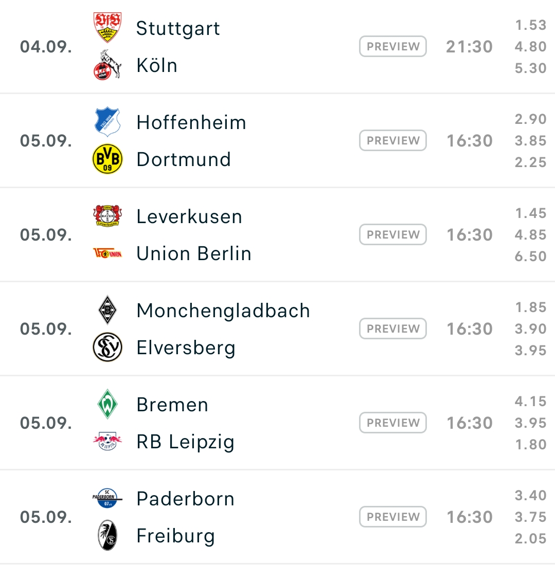This screenshot has height=565, width=555.
Task: Click the Hoffenheim blue crest
Action: pos(108,122)
